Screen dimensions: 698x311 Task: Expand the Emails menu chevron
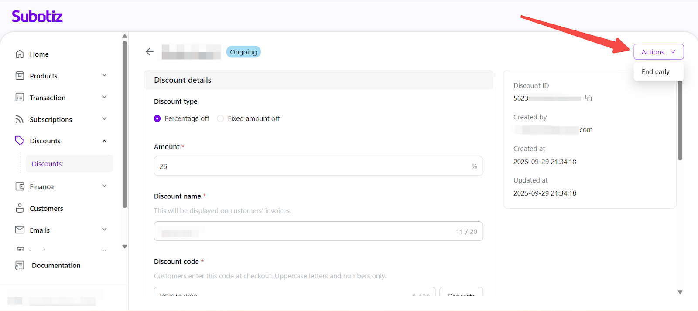(104, 230)
